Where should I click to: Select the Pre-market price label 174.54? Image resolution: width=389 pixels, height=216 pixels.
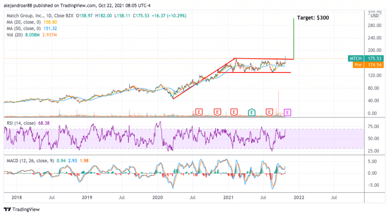tap(368, 65)
